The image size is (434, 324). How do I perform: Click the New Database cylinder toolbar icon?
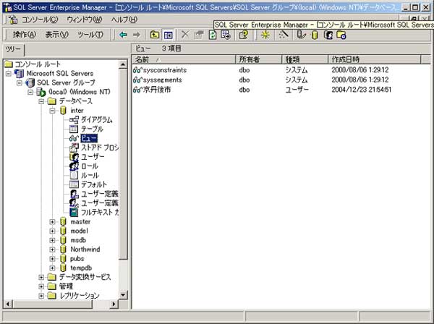click(315, 35)
